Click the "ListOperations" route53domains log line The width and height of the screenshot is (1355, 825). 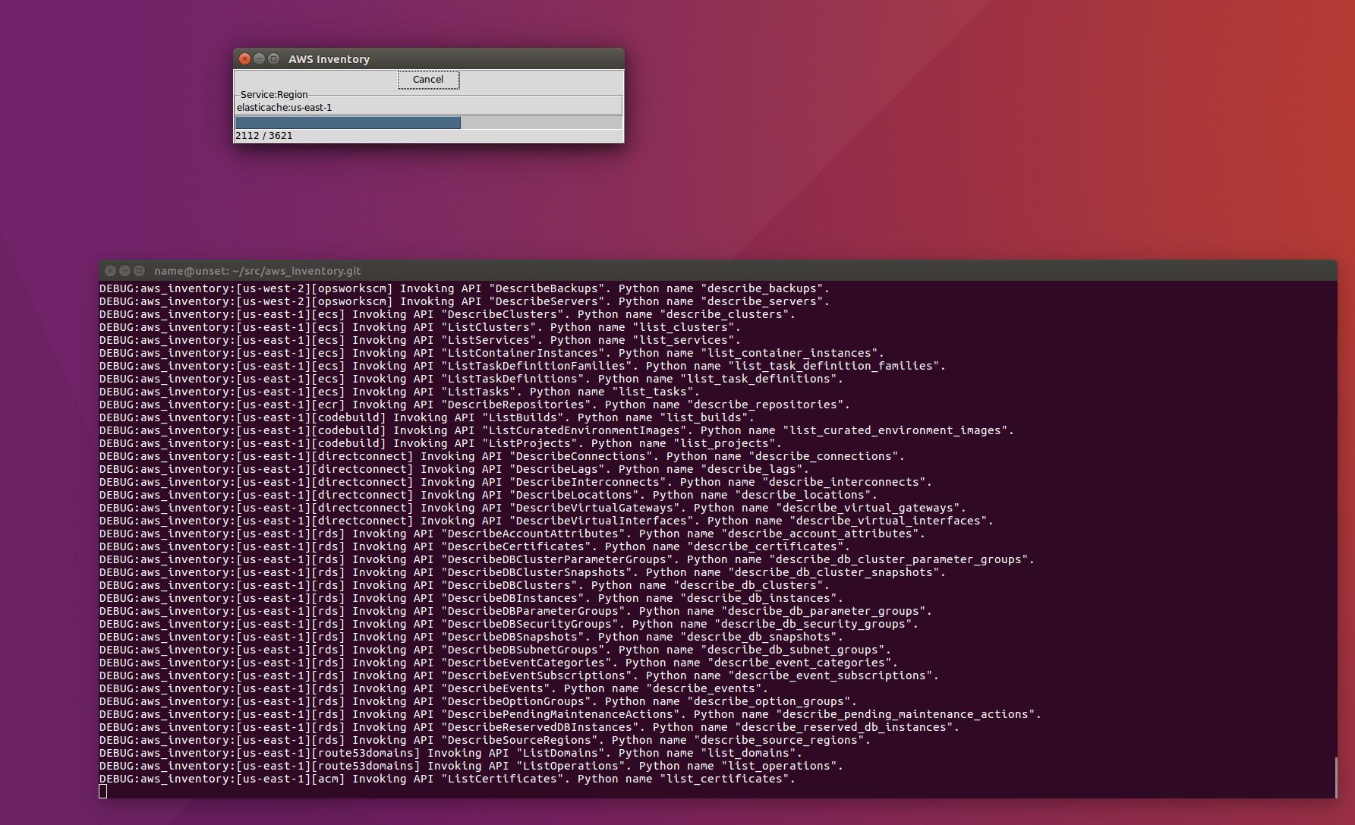[x=471, y=766]
